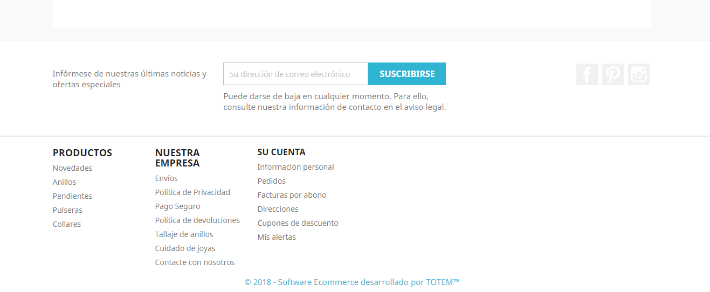The width and height of the screenshot is (710, 292).
Task: Click the SUSCRIBIRSE button
Action: 407,74
